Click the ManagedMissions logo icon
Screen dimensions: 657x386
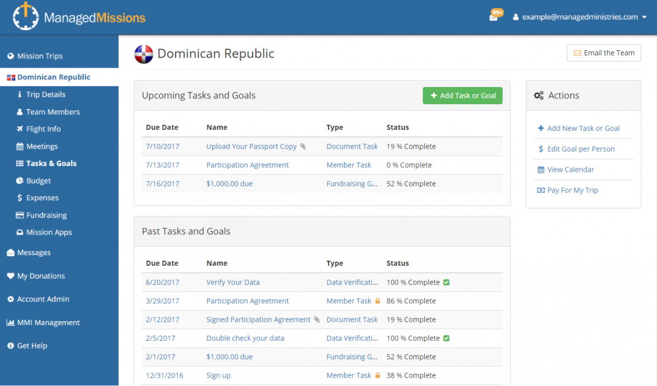(25, 17)
